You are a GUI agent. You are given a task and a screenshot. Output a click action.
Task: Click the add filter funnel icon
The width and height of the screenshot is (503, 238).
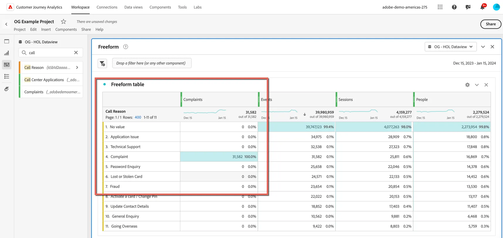click(102, 63)
